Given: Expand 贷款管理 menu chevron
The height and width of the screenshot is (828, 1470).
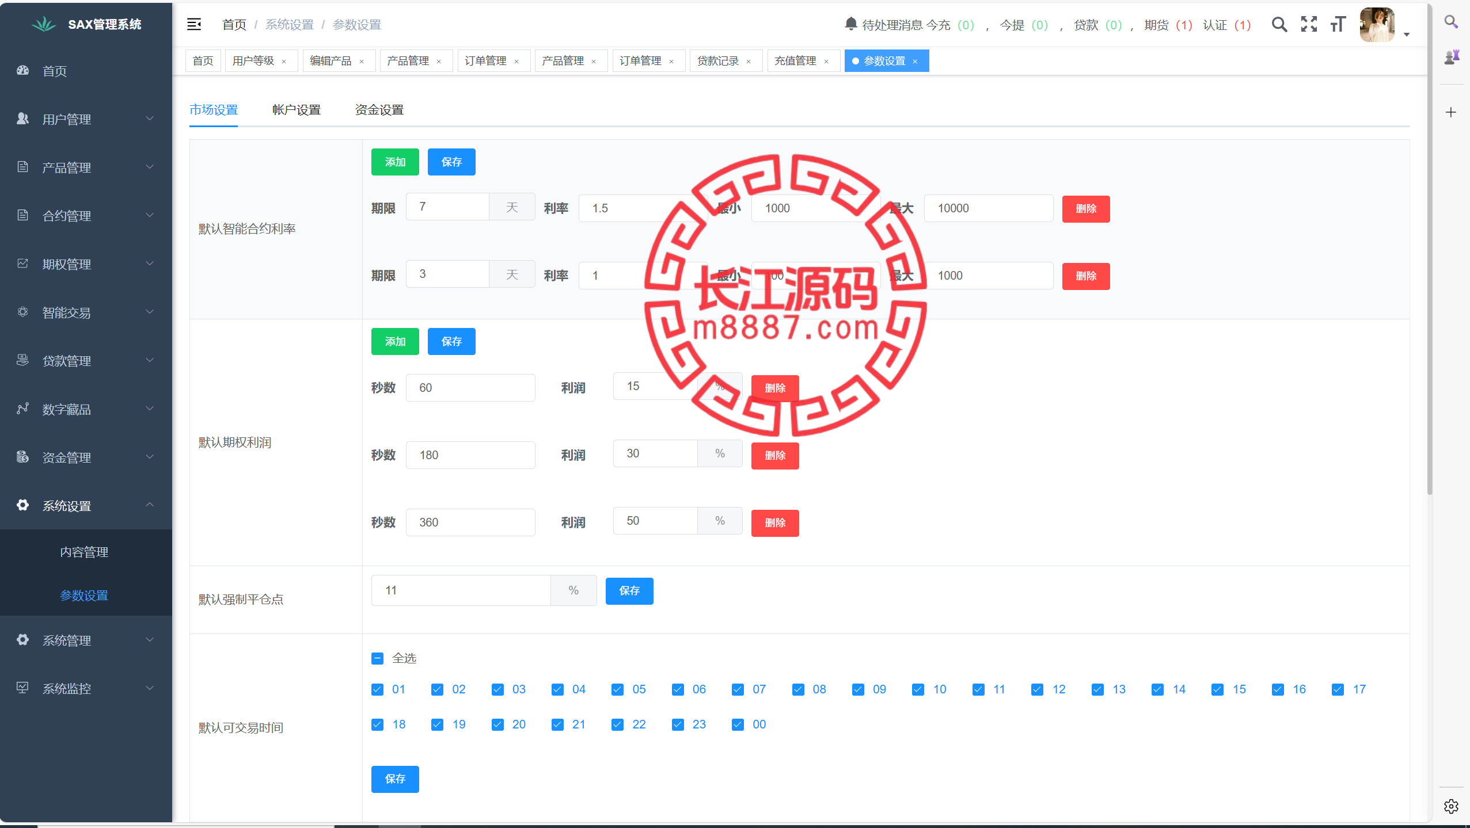Looking at the screenshot, I should 150,360.
